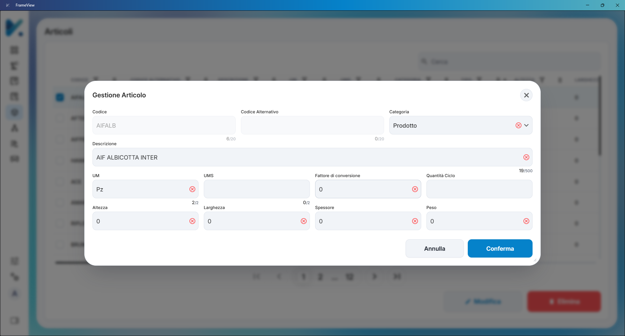Clear the Spessore value
The height and width of the screenshot is (336, 625).
(x=415, y=221)
